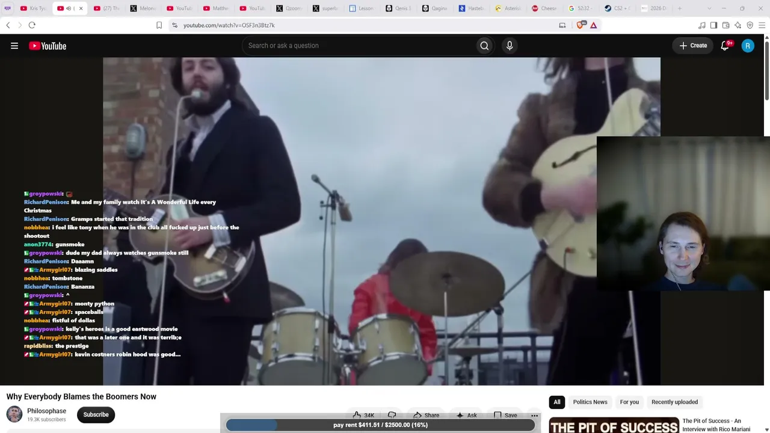Click the address bar URL
This screenshot has width=770, height=433.
pyautogui.click(x=229, y=25)
